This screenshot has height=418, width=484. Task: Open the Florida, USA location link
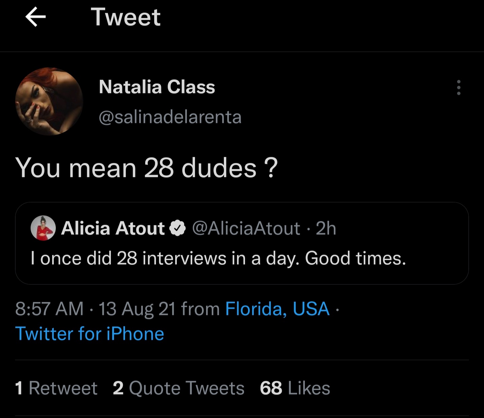click(x=277, y=309)
